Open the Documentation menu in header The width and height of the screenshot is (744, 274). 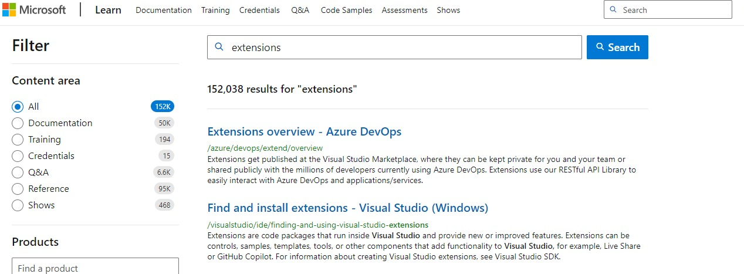[163, 10]
